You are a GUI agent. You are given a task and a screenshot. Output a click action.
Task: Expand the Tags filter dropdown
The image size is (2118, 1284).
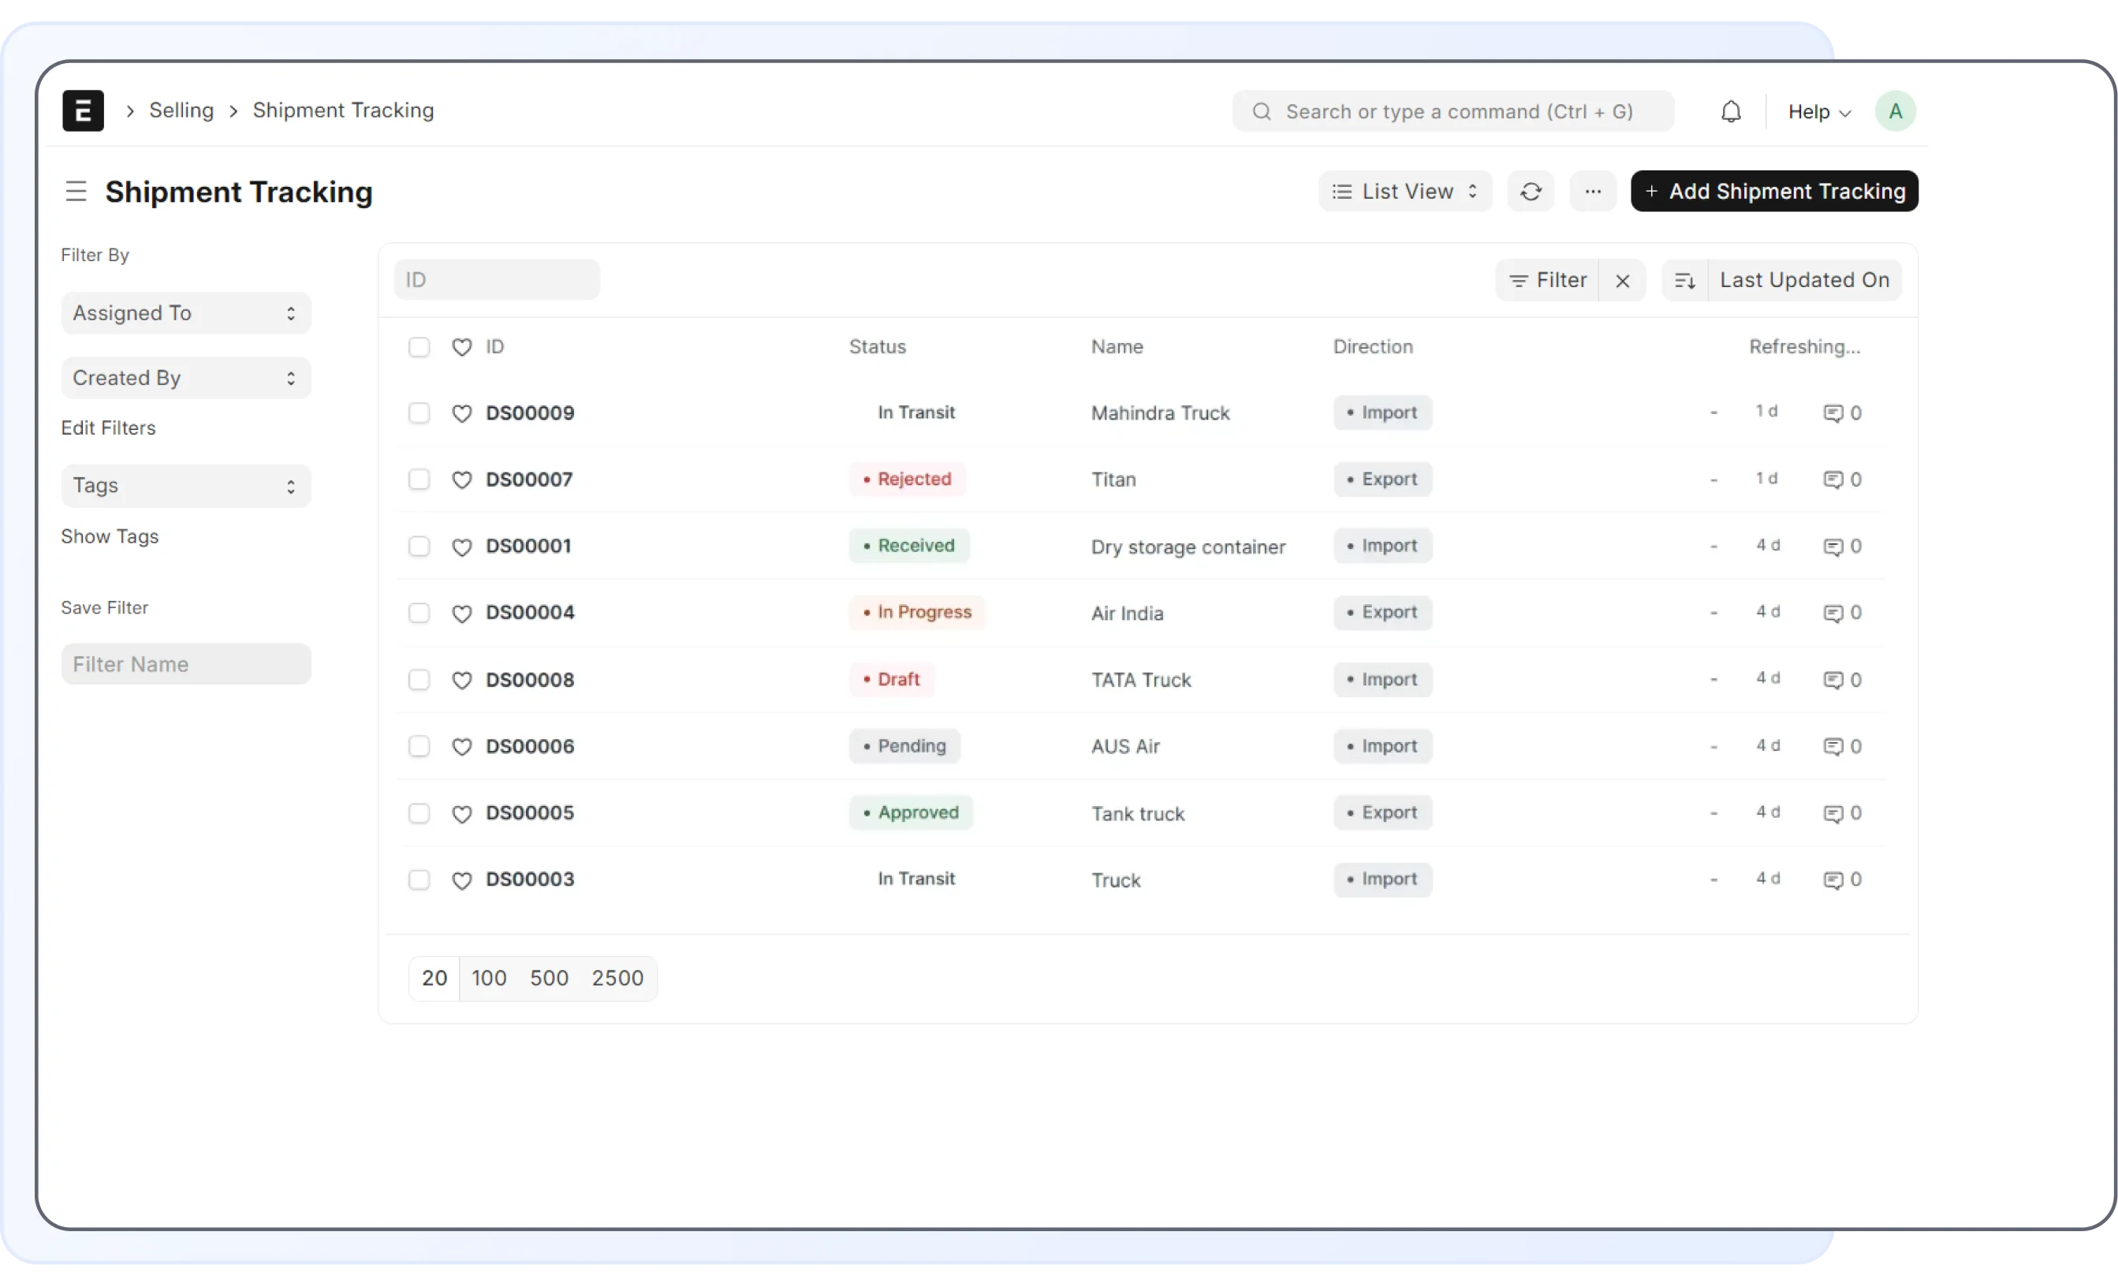click(185, 486)
